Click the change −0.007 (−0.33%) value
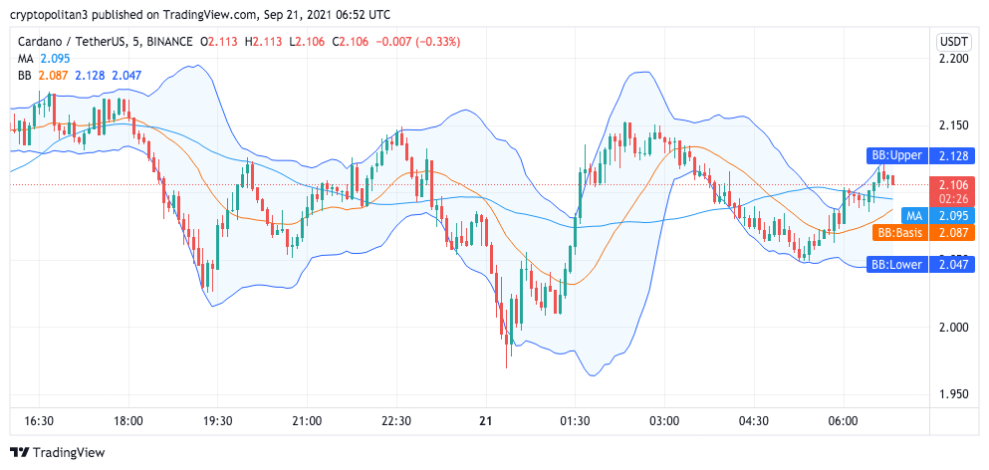This screenshot has width=989, height=470. tap(418, 42)
